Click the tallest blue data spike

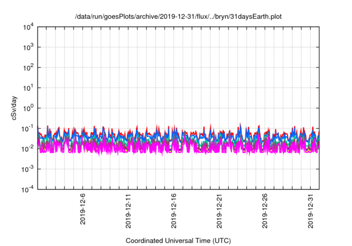pyautogui.click(x=240, y=125)
